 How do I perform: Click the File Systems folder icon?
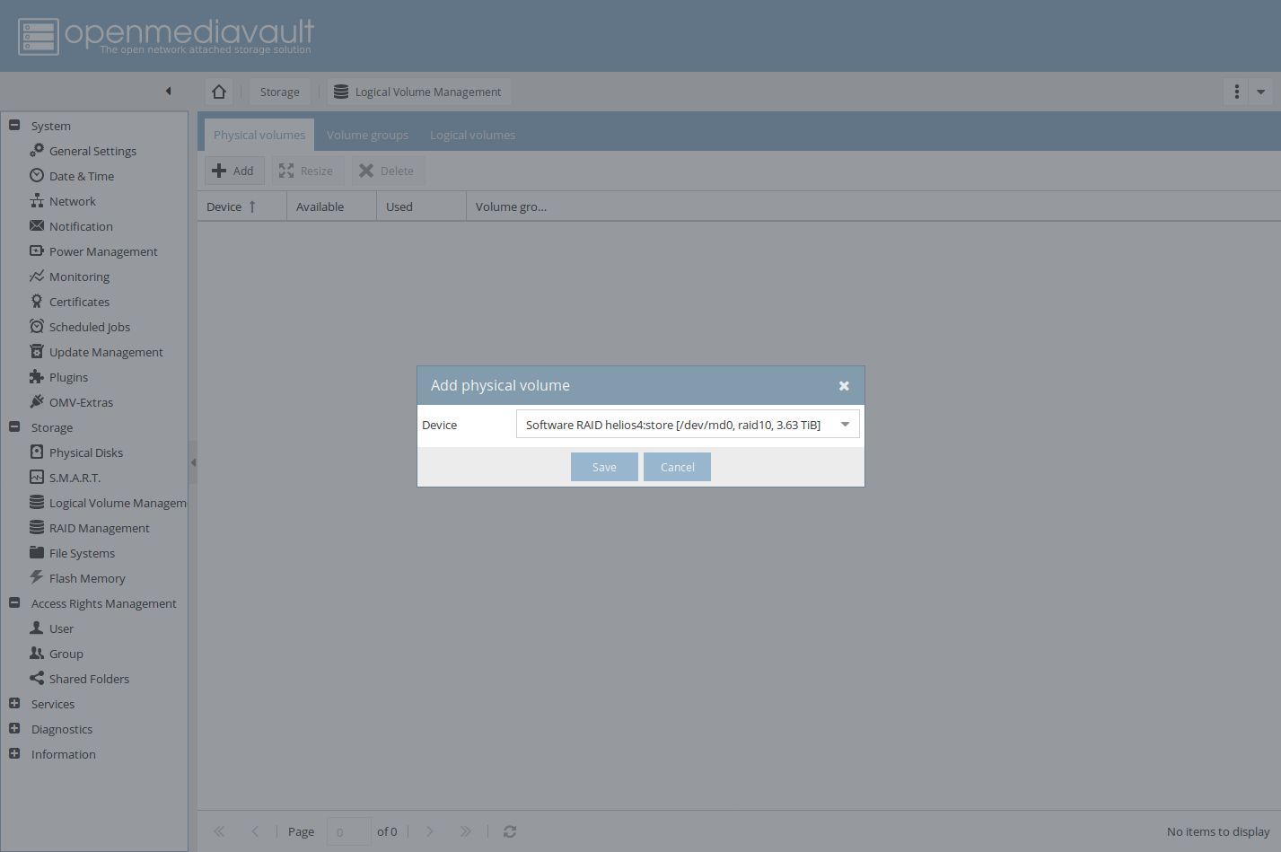pyautogui.click(x=37, y=552)
